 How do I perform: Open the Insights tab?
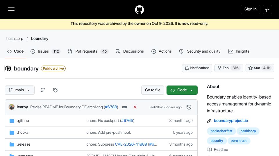coord(239,51)
